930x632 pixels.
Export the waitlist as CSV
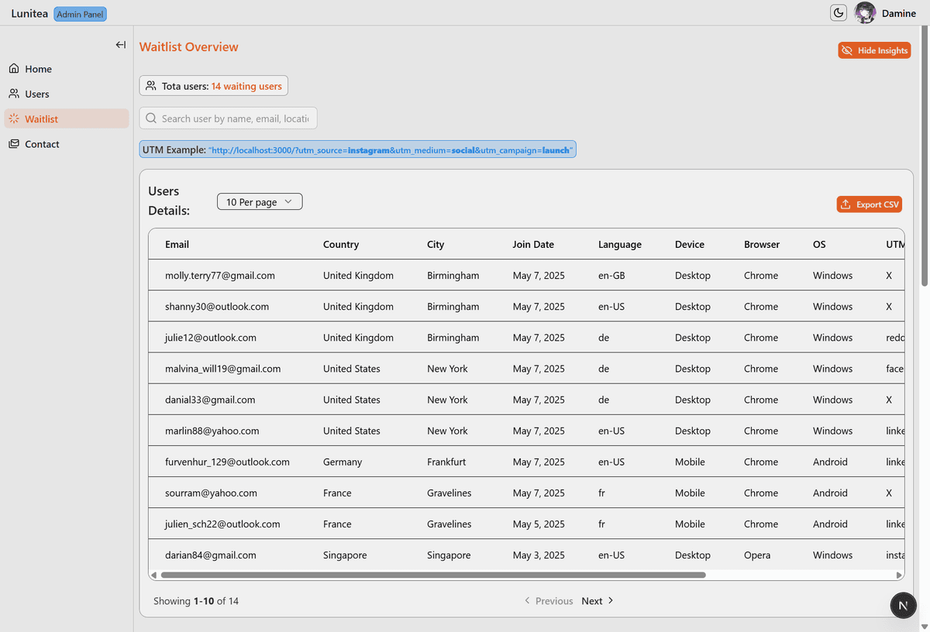coord(870,204)
